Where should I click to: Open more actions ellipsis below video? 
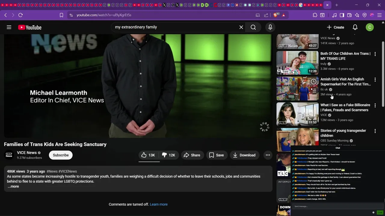[268, 155]
